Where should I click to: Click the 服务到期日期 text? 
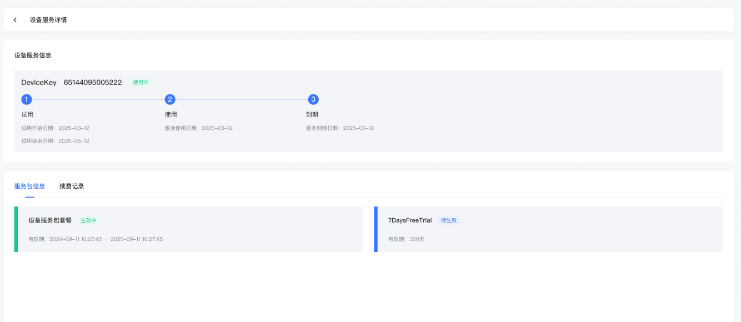339,128
